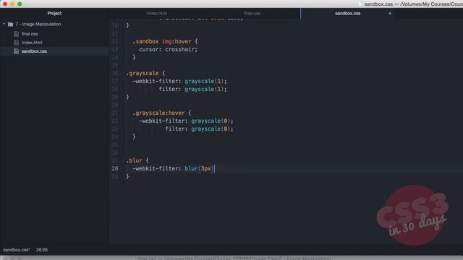The height and width of the screenshot is (260, 463).
Task: Select the 7 - Image Manipulation folder icon
Action: pos(10,24)
